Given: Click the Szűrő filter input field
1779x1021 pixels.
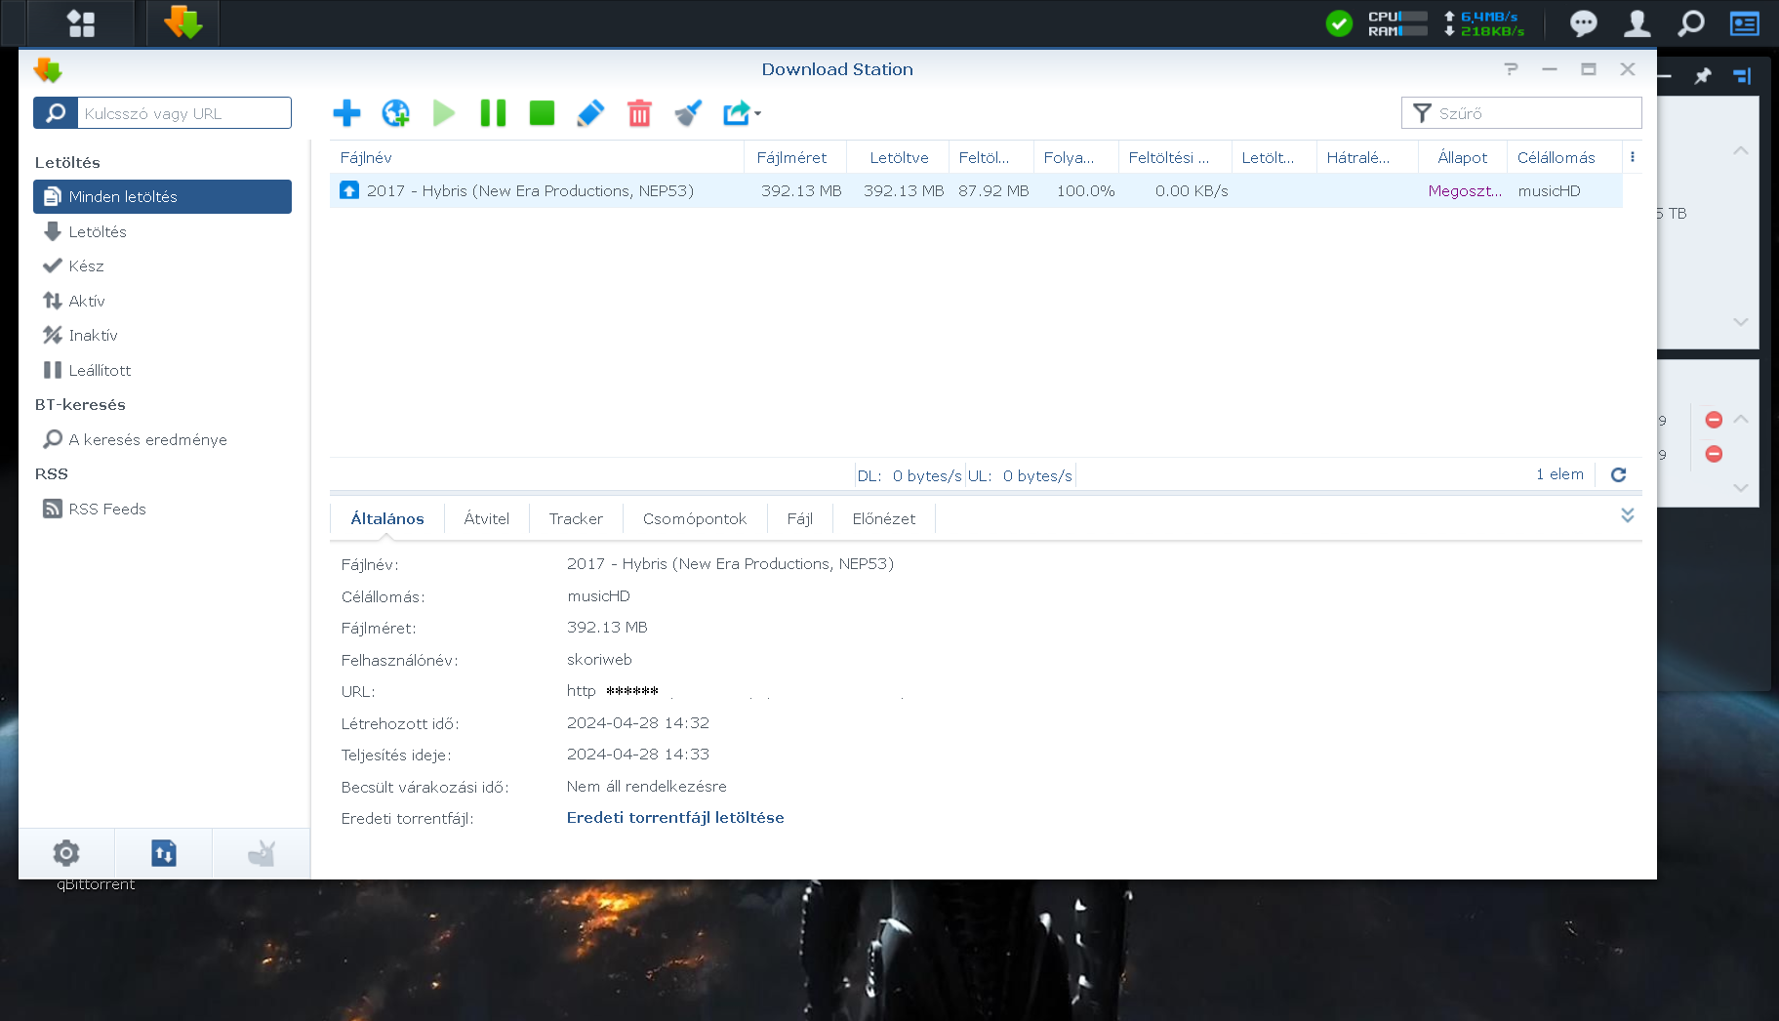Looking at the screenshot, I should (x=1532, y=113).
